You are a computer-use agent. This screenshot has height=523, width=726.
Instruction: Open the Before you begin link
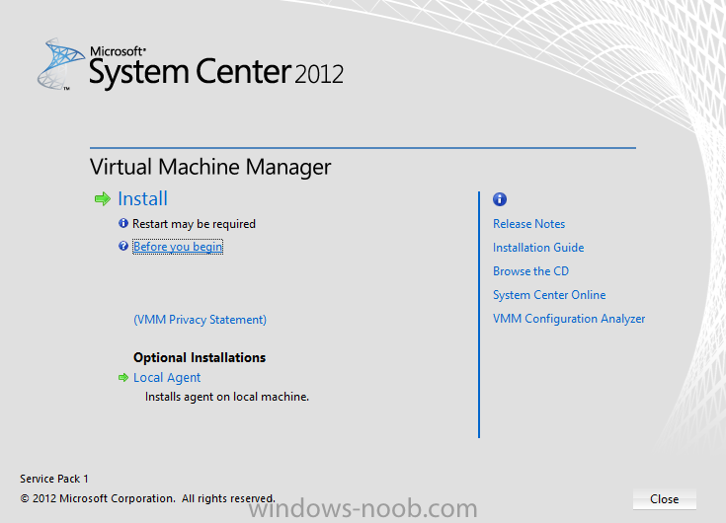click(178, 247)
